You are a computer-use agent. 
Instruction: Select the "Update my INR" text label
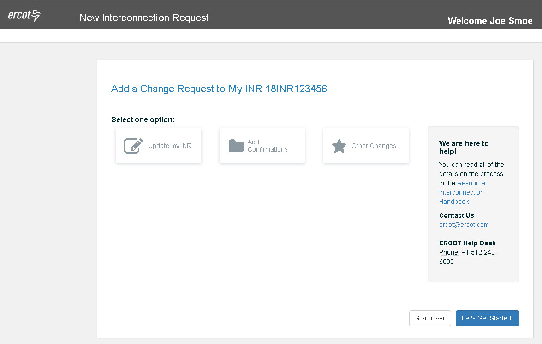pos(170,146)
